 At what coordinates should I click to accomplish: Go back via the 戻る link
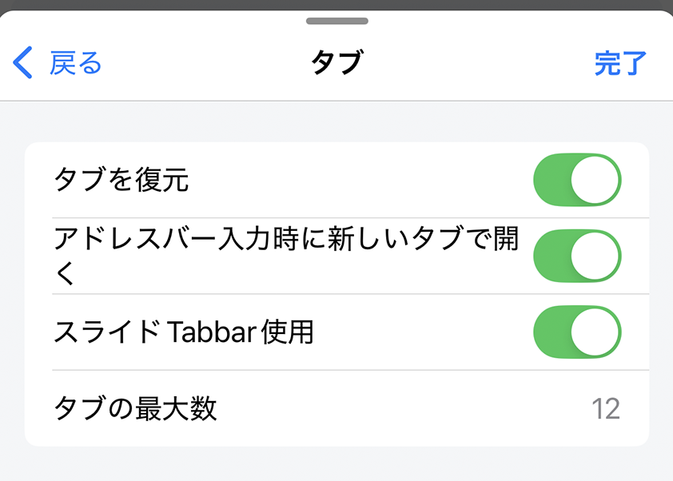coord(76,62)
